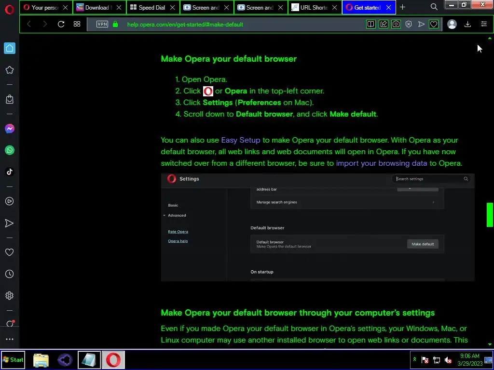Image resolution: width=494 pixels, height=370 pixels.
Task: Open Bookmarks heart in sidebar
Action: [10, 252]
